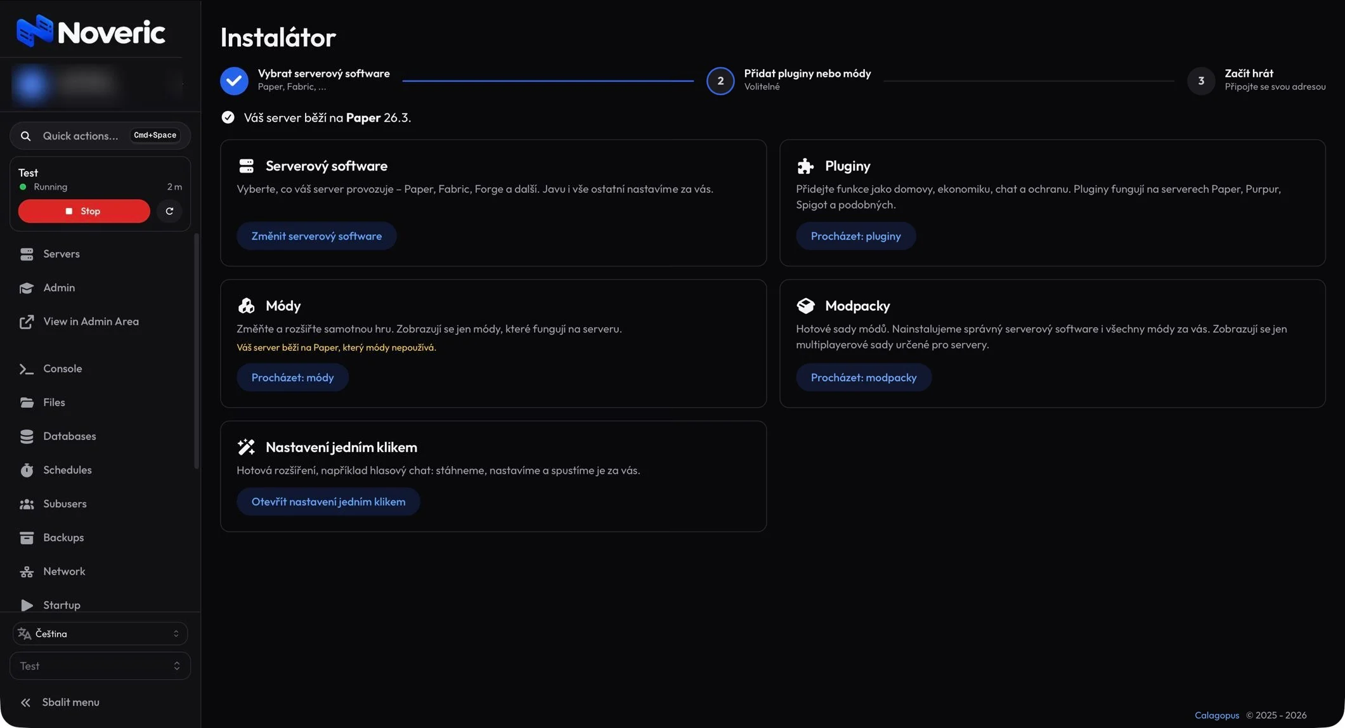Navigate to the Network page

point(100,571)
